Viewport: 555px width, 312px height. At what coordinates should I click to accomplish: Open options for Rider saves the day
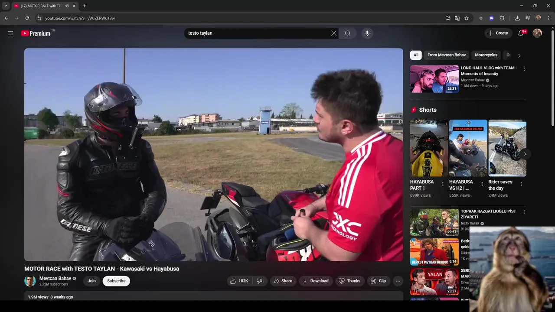(521, 184)
